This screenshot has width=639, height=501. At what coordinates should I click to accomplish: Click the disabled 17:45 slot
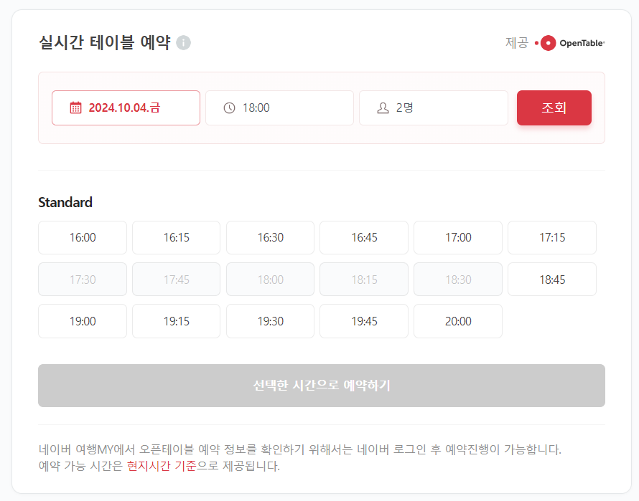click(x=177, y=280)
